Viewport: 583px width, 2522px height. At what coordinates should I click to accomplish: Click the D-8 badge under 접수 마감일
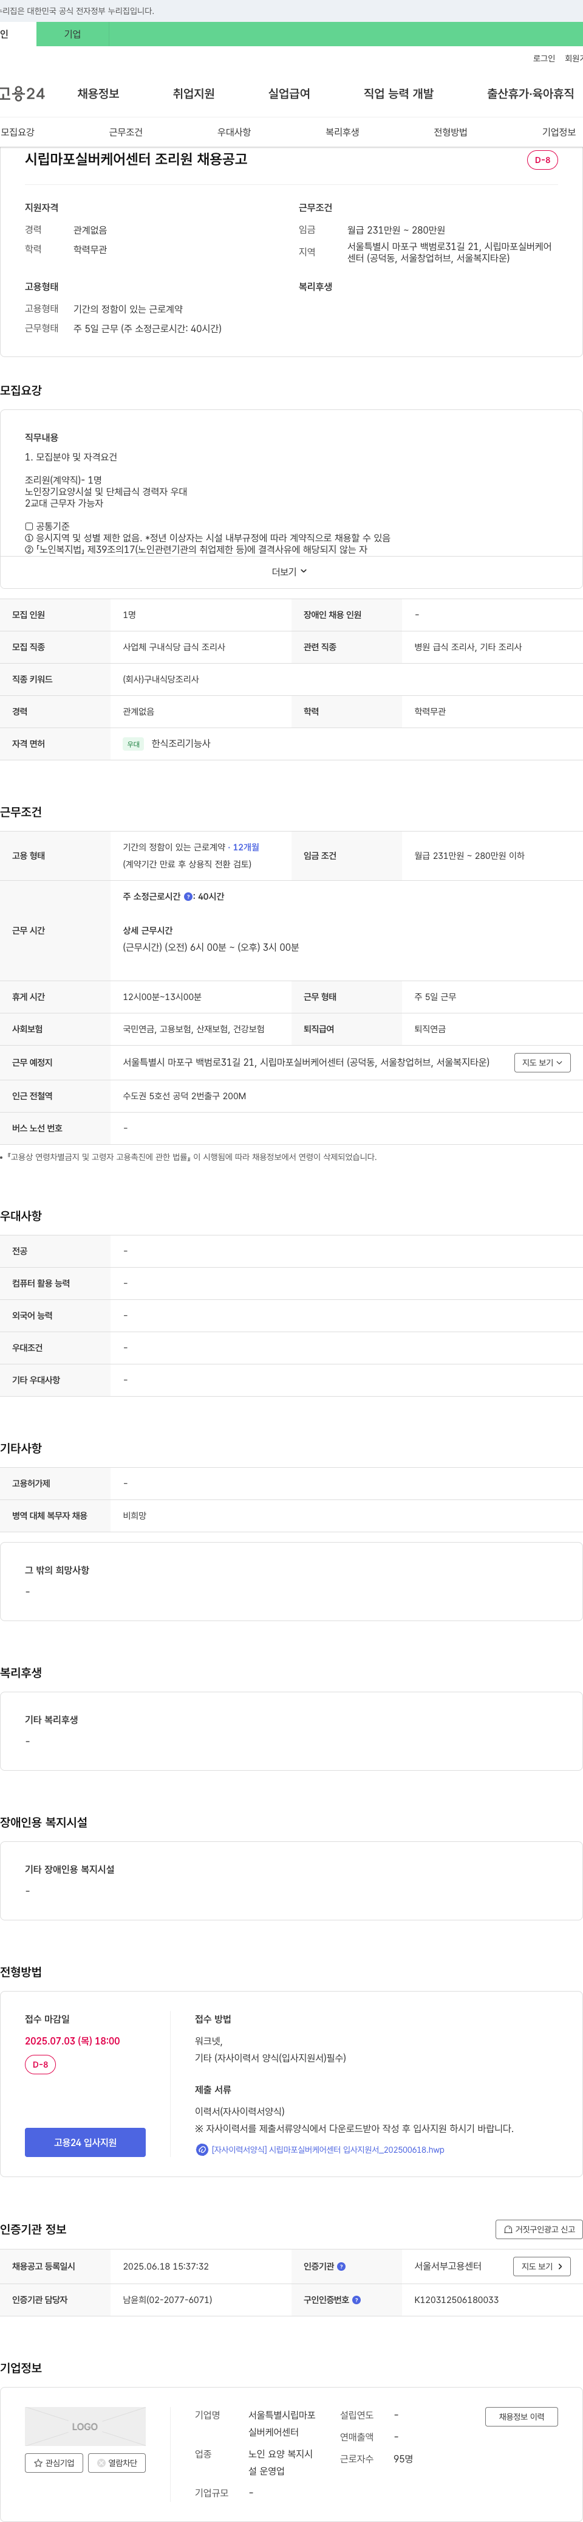pyautogui.click(x=40, y=2065)
